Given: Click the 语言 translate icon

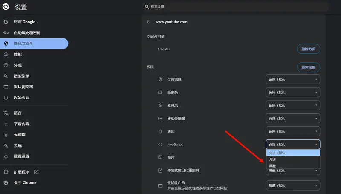Looking at the screenshot, I should click(6, 113).
